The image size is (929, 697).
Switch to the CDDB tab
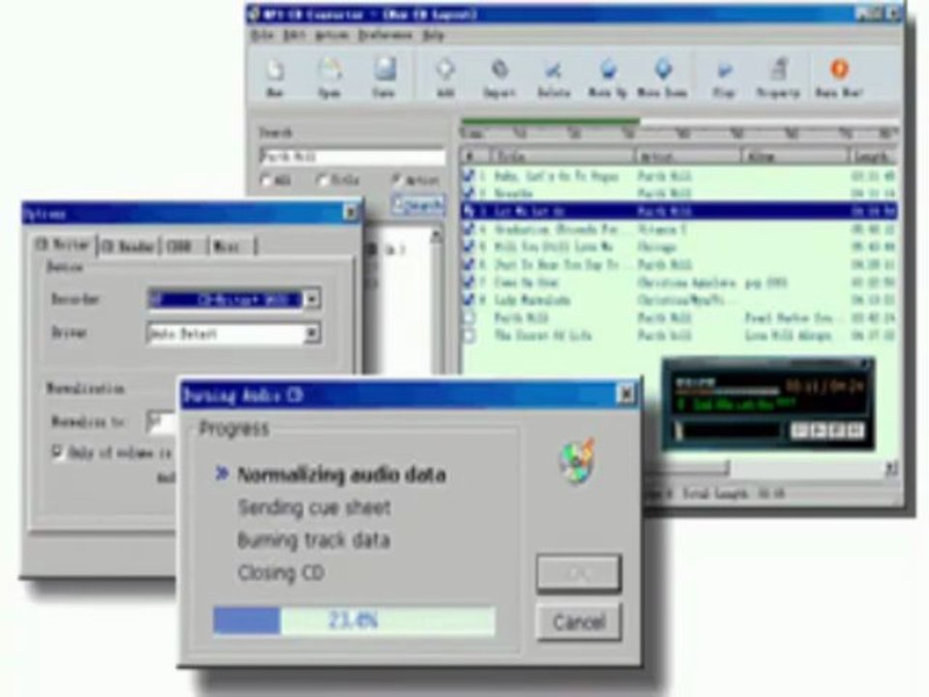pos(183,246)
